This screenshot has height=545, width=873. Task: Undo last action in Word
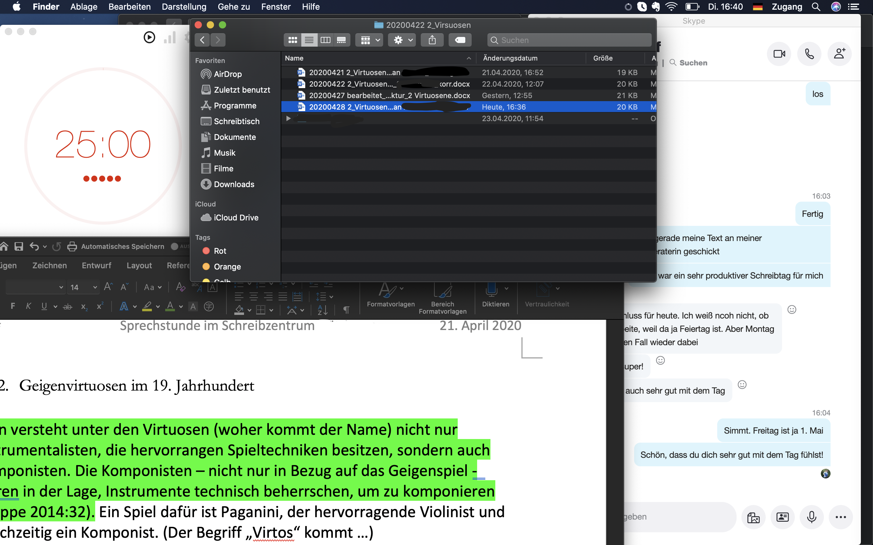pos(34,246)
